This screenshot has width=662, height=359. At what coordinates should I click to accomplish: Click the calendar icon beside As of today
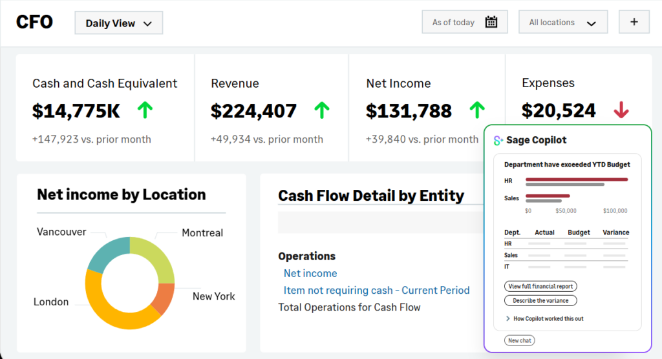tap(491, 23)
